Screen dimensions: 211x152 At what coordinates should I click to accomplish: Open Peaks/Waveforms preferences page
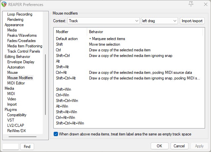(x=22, y=35)
